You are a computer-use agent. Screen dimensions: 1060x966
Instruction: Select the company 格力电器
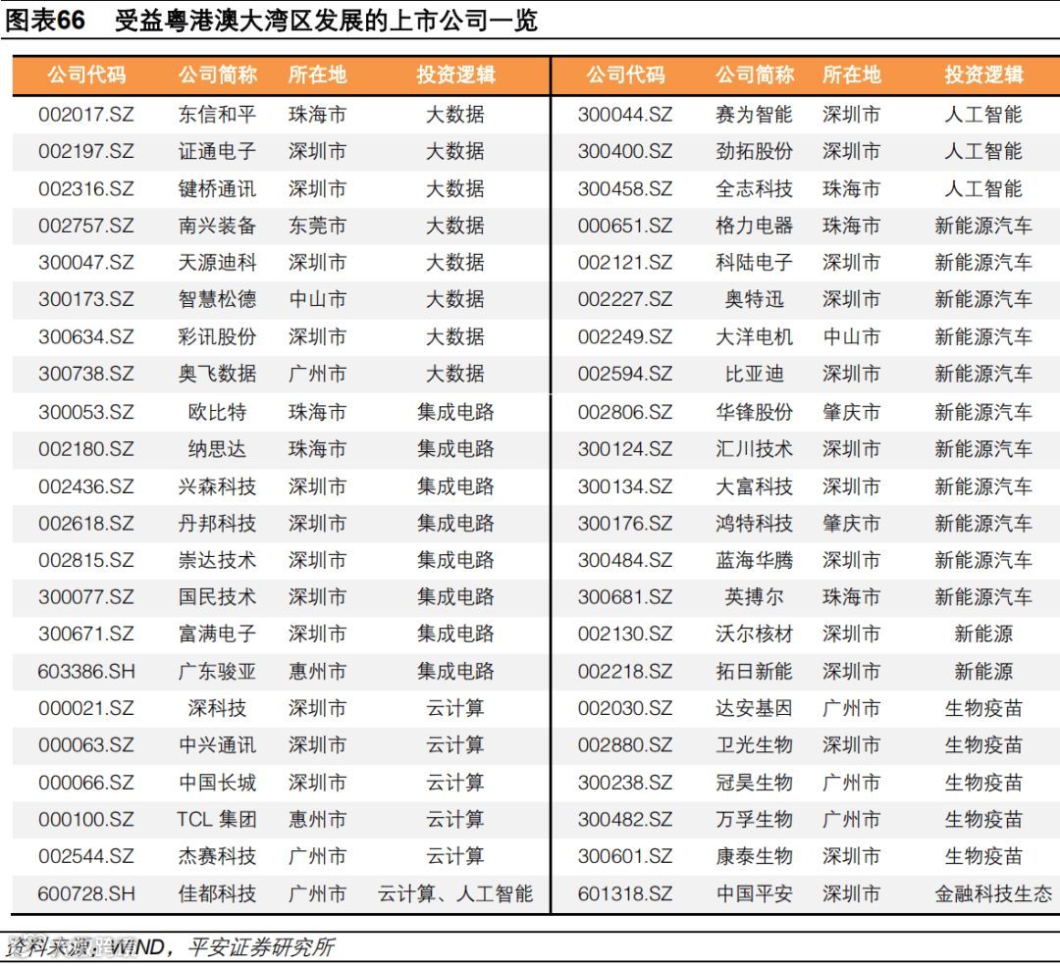point(754,226)
